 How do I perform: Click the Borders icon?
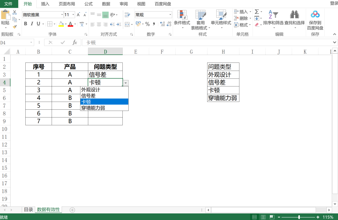tap(50, 24)
